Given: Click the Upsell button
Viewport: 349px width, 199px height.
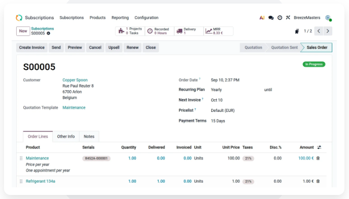Looking at the screenshot, I should tap(114, 48).
